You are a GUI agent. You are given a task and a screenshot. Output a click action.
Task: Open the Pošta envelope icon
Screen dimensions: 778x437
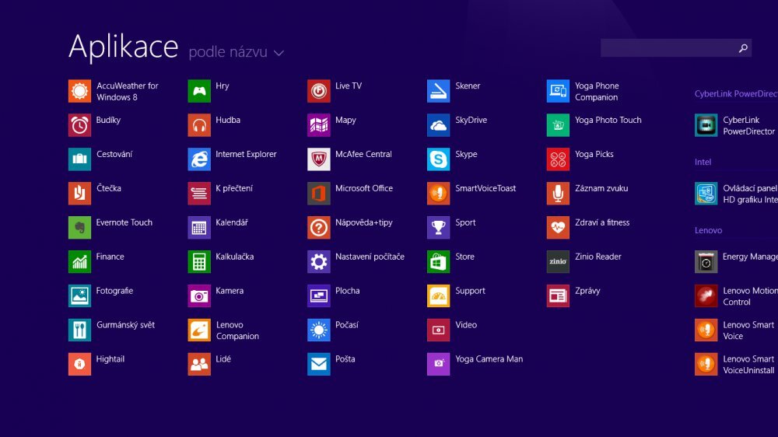(318, 365)
